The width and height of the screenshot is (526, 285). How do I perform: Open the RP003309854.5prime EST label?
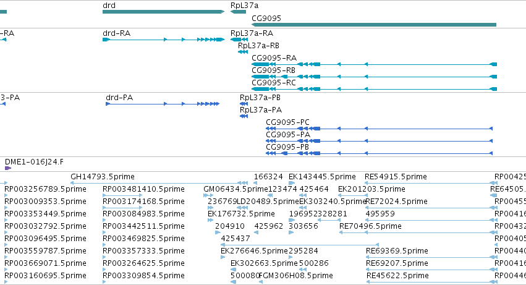click(x=143, y=276)
